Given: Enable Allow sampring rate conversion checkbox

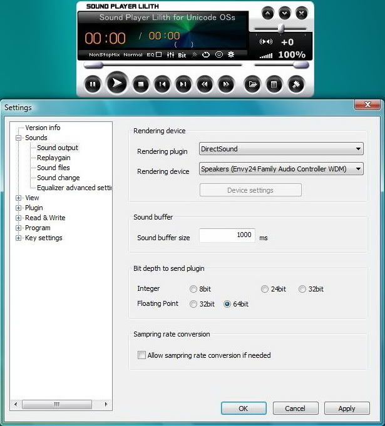Looking at the screenshot, I should point(141,355).
